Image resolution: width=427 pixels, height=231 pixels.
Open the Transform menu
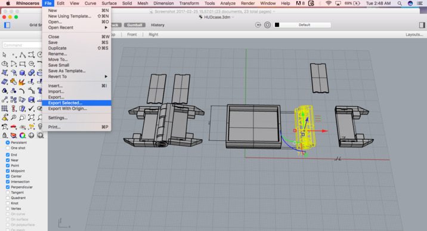189,3
